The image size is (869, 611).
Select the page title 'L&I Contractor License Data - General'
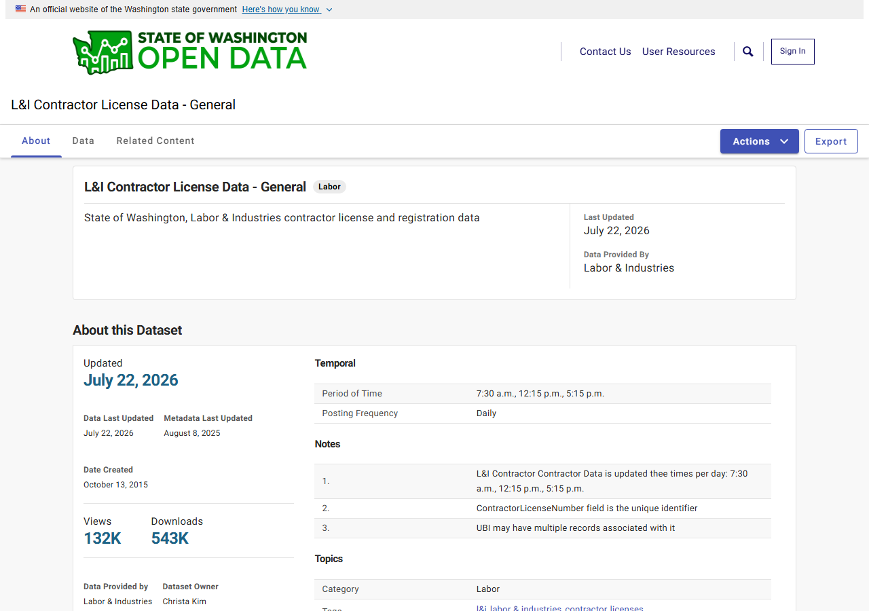point(124,105)
